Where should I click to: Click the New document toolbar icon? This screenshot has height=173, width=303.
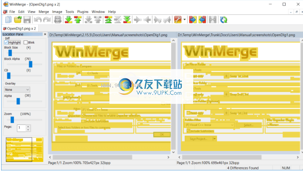click(x=8, y=20)
